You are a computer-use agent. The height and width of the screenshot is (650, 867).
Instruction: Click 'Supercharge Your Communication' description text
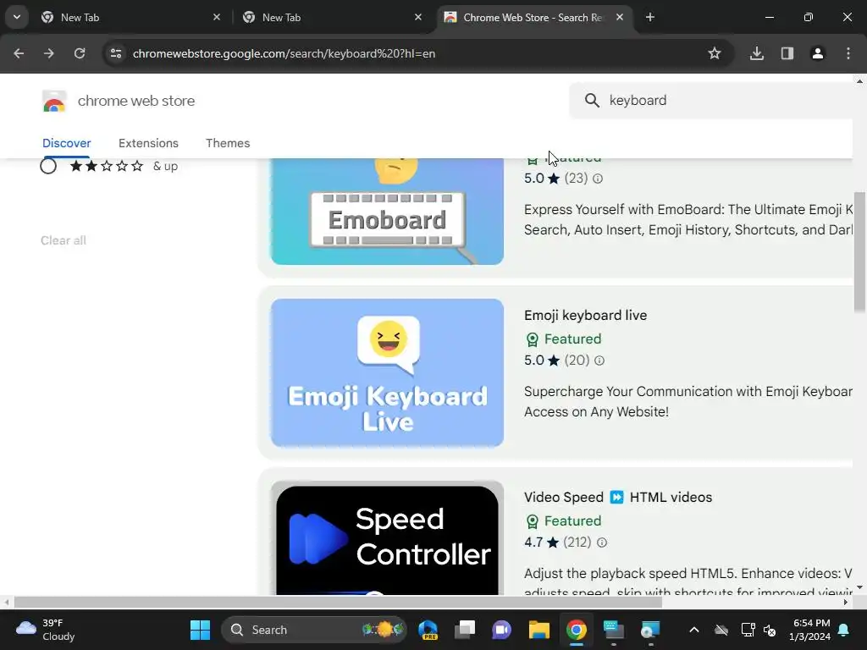click(x=688, y=401)
